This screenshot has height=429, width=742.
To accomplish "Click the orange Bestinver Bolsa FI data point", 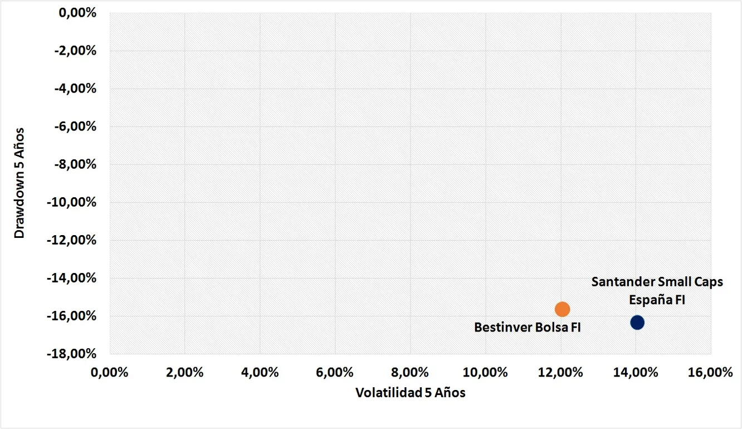I will click(562, 309).
